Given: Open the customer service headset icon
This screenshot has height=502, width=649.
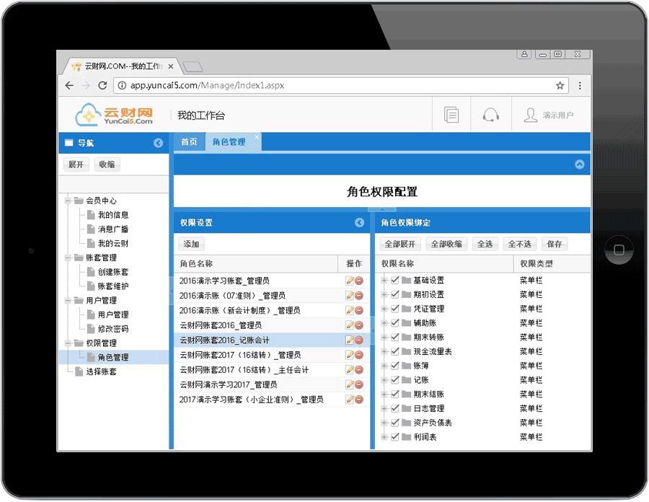Looking at the screenshot, I should pyautogui.click(x=491, y=115).
